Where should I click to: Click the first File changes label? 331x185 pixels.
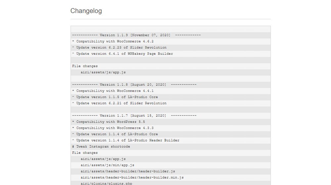click(x=85, y=66)
